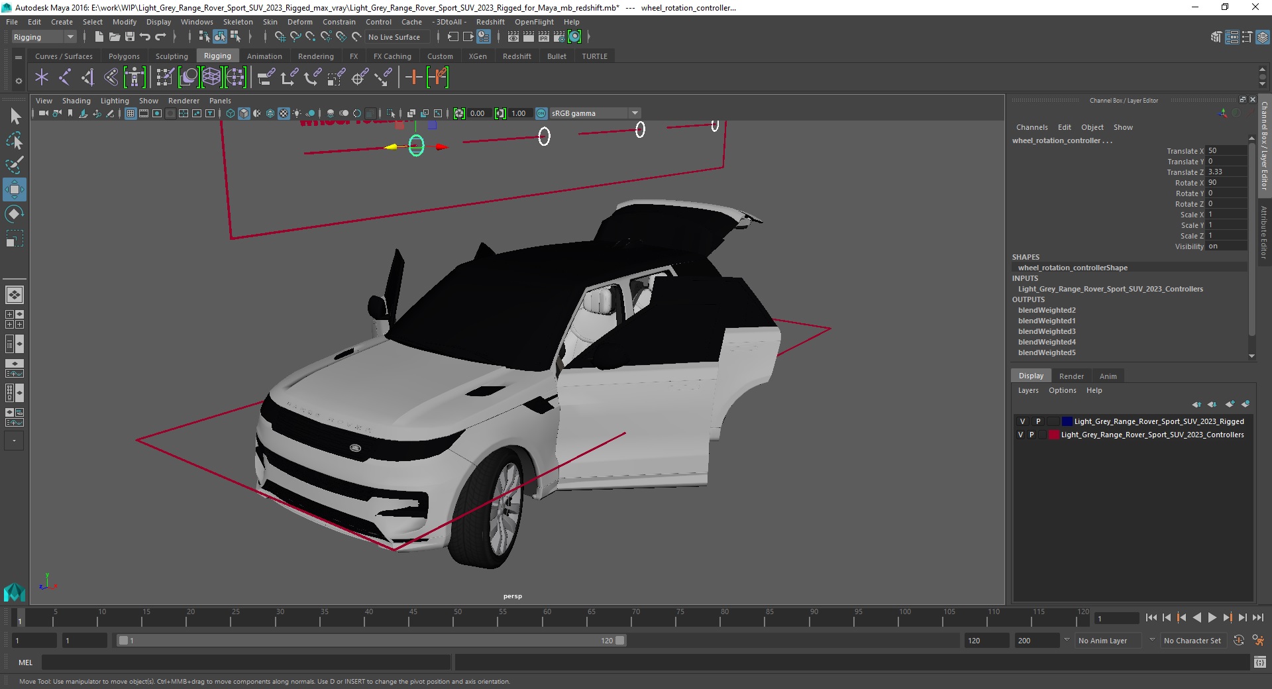Click Controllers layer red color swatch
The image size is (1272, 689).
pos(1053,435)
